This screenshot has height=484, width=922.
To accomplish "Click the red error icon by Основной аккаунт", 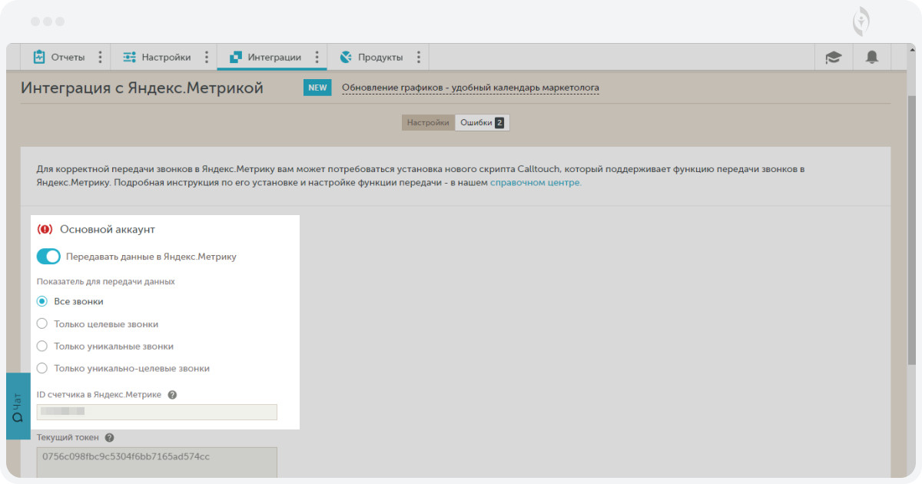I will click(x=45, y=229).
